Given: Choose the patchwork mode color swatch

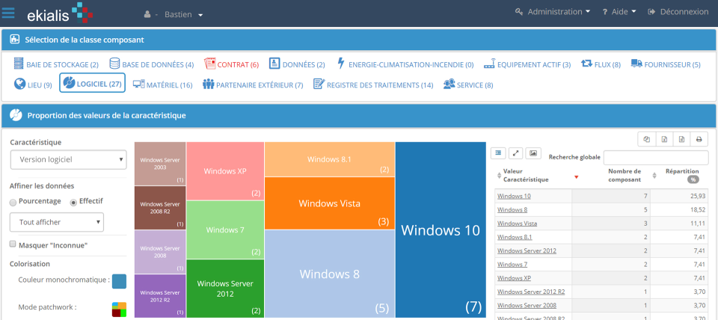Looking at the screenshot, I should point(119,310).
